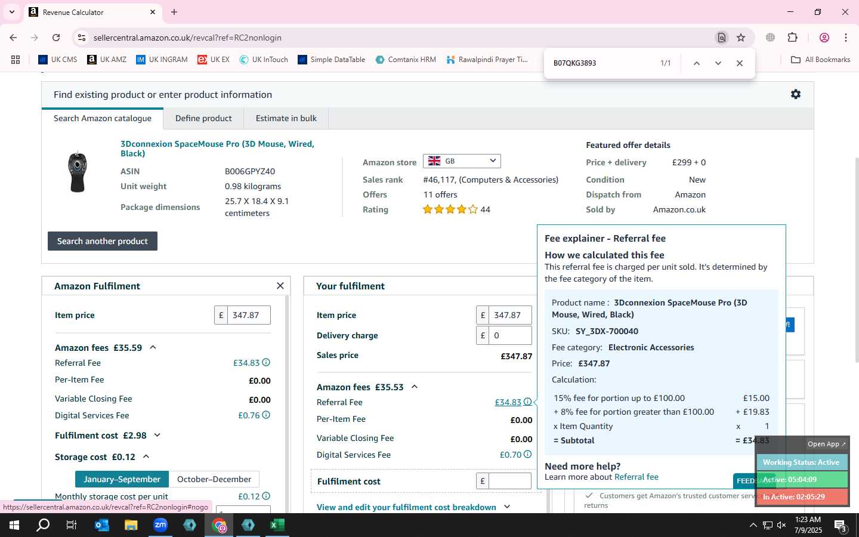This screenshot has height=537, width=859.
Task: Open the Windows Start menu
Action: pyautogui.click(x=14, y=525)
